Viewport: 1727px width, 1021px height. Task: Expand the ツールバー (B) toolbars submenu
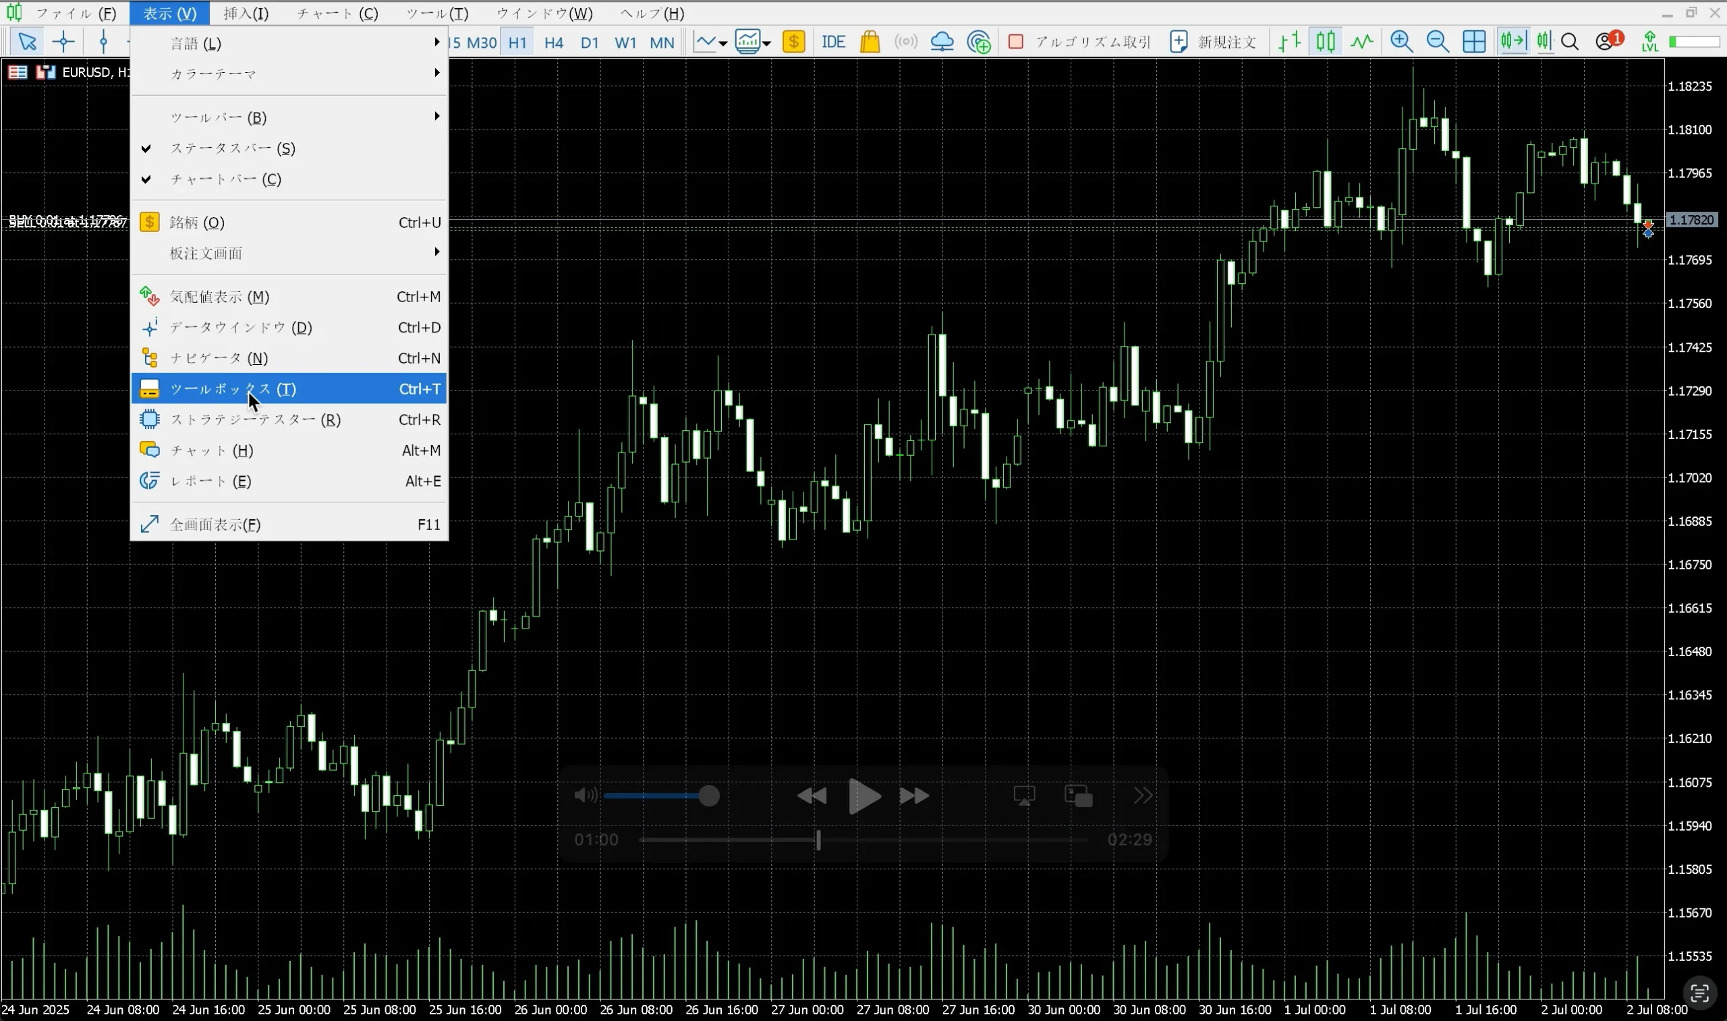(x=289, y=117)
